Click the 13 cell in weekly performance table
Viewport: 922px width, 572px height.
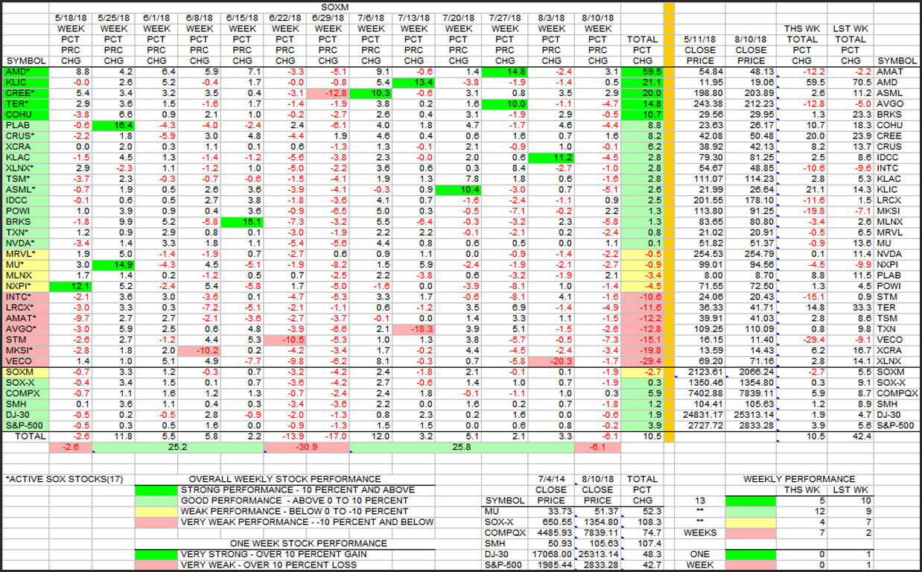(x=699, y=500)
